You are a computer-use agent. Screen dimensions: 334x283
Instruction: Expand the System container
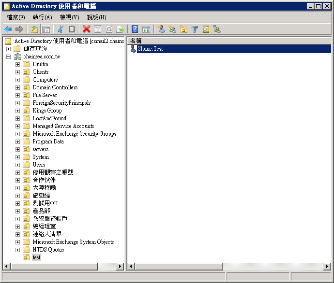tap(18, 157)
